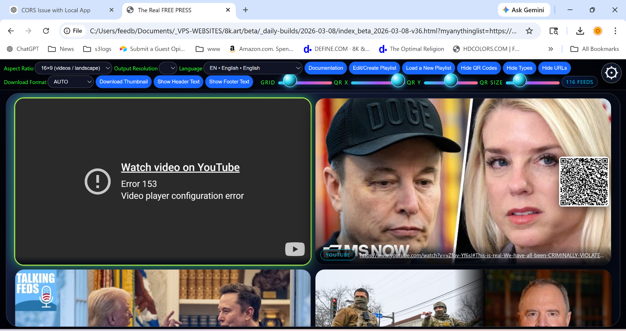Open the Documentation button
This screenshot has height=331, width=626.
pyautogui.click(x=326, y=68)
